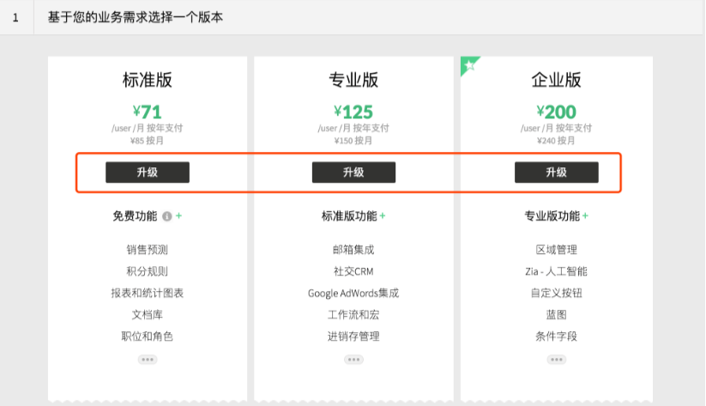Click the info icon beside 免费功能
The image size is (706, 406).
pyautogui.click(x=167, y=216)
